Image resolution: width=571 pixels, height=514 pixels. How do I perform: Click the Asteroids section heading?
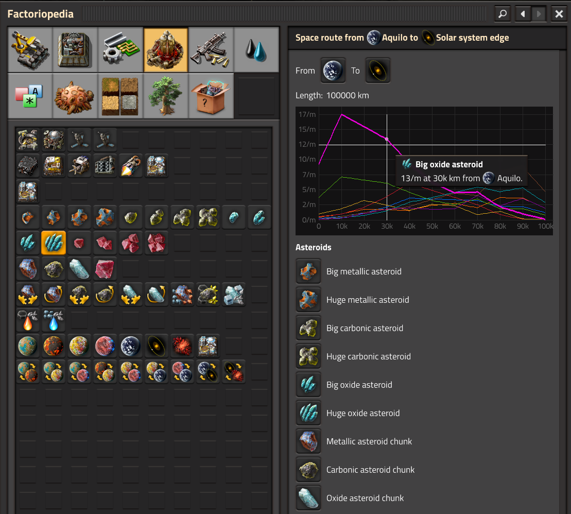pyautogui.click(x=314, y=247)
